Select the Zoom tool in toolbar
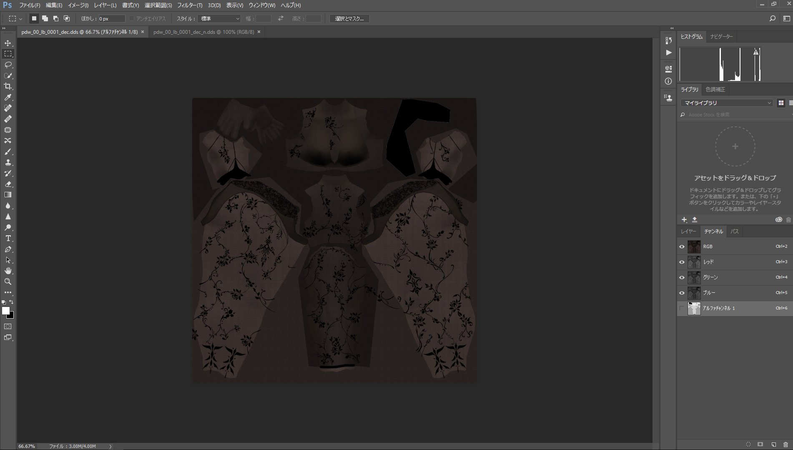Viewport: 793px width, 450px height. click(x=8, y=282)
